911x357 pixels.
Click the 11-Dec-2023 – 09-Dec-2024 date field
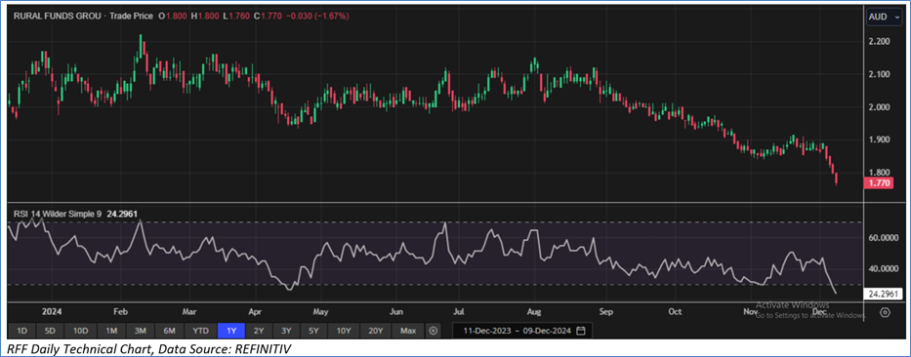coord(523,331)
